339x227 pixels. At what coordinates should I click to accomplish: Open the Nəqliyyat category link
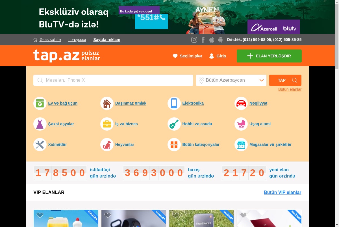tap(258, 103)
